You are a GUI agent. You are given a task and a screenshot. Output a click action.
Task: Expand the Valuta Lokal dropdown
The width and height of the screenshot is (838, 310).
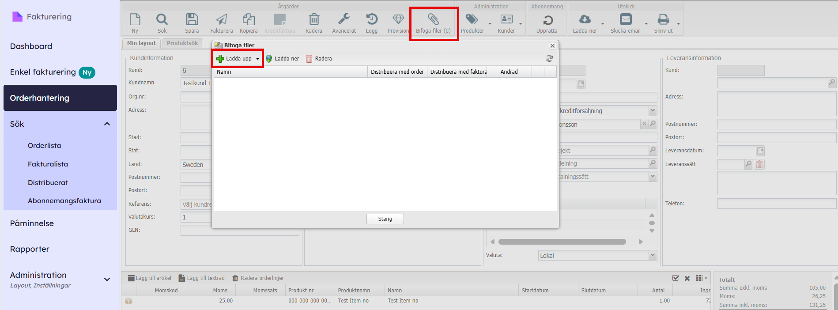[x=653, y=255]
